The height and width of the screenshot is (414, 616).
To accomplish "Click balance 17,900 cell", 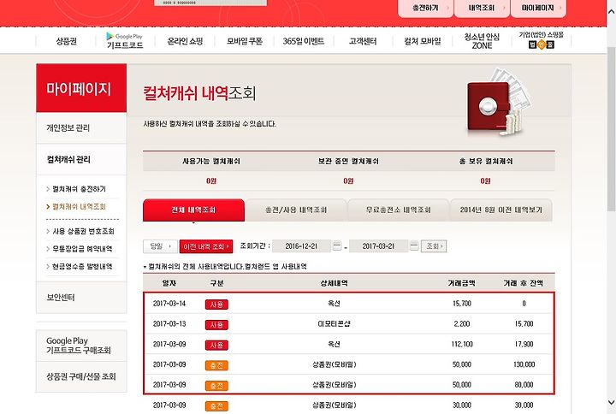I will click(x=524, y=345).
